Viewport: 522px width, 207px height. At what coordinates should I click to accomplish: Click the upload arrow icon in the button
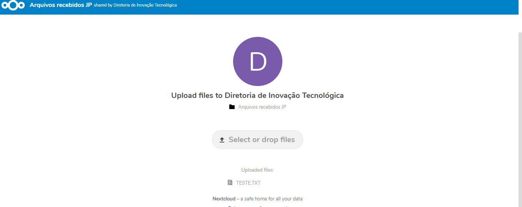222,140
